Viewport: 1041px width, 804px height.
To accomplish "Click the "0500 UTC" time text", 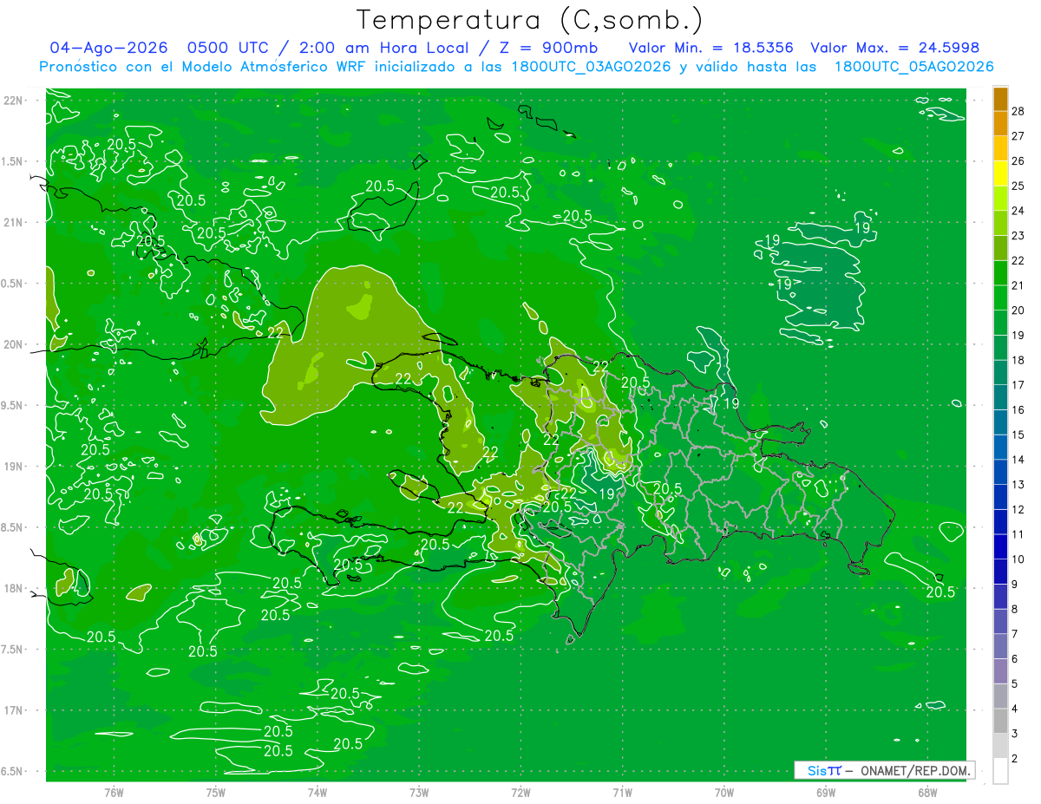I will coord(229,48).
